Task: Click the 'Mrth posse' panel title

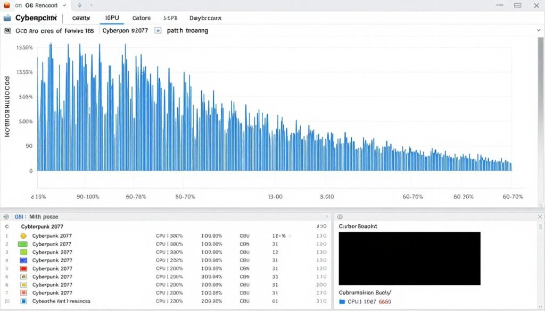Action: (44, 216)
